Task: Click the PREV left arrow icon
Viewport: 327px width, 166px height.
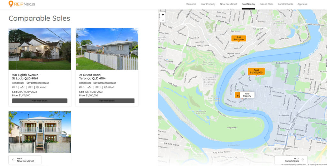Action: click(x=13, y=160)
